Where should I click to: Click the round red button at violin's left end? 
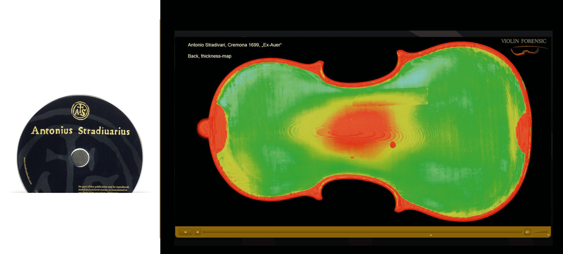coord(203,127)
